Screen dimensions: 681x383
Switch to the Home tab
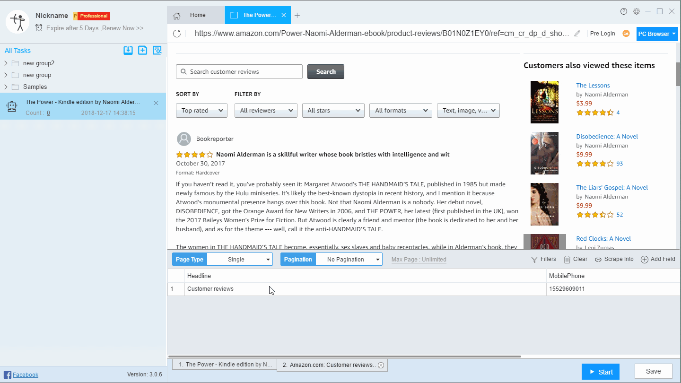196,15
